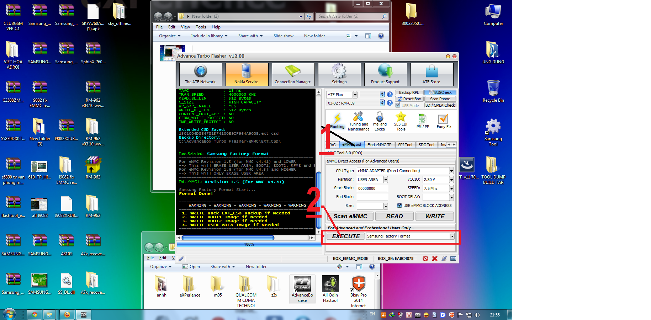651x320 pixels.
Task: Open File menu in New folder (3) window
Action: 159,27
